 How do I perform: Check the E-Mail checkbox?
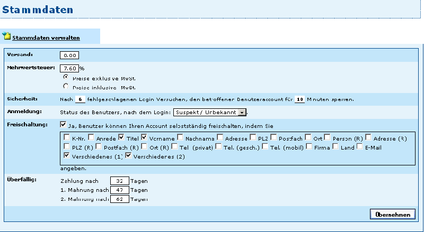360,146
